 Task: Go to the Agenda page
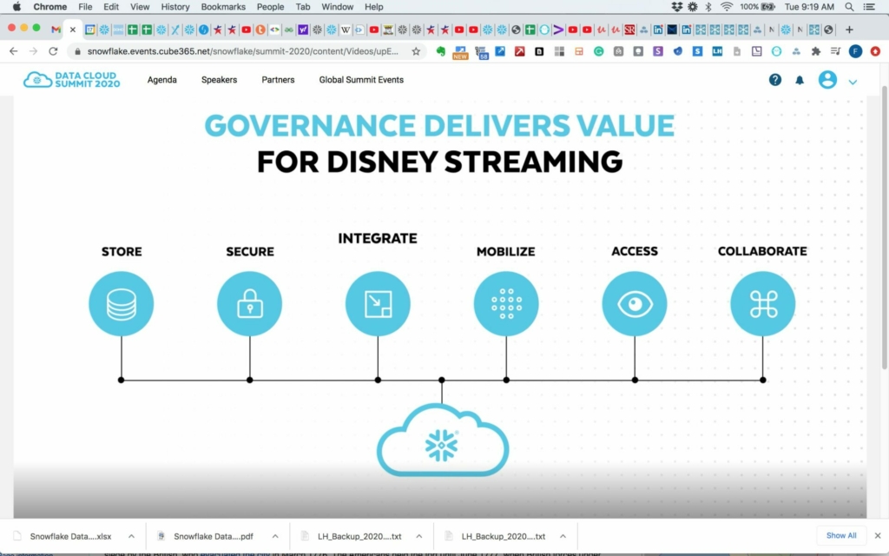(x=162, y=80)
